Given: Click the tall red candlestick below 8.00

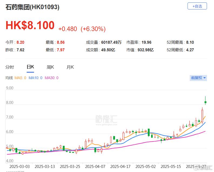Looking at the screenshot, I should point(202,116).
